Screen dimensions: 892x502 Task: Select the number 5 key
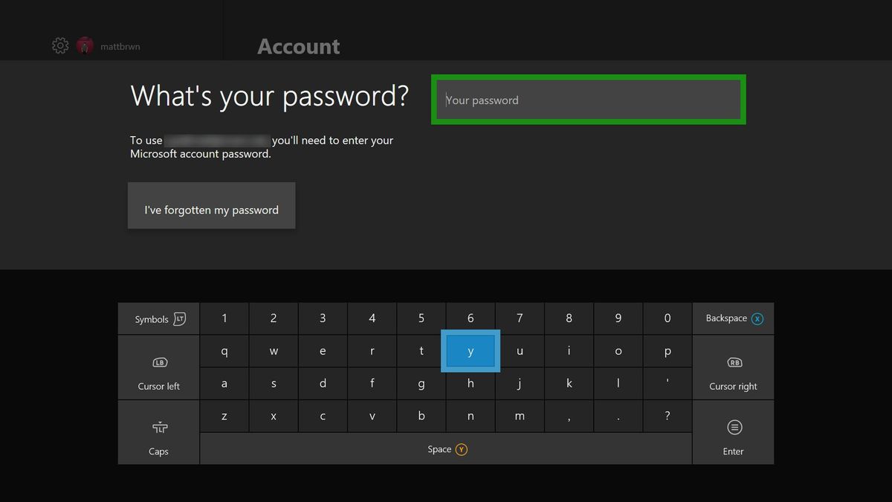(x=421, y=319)
